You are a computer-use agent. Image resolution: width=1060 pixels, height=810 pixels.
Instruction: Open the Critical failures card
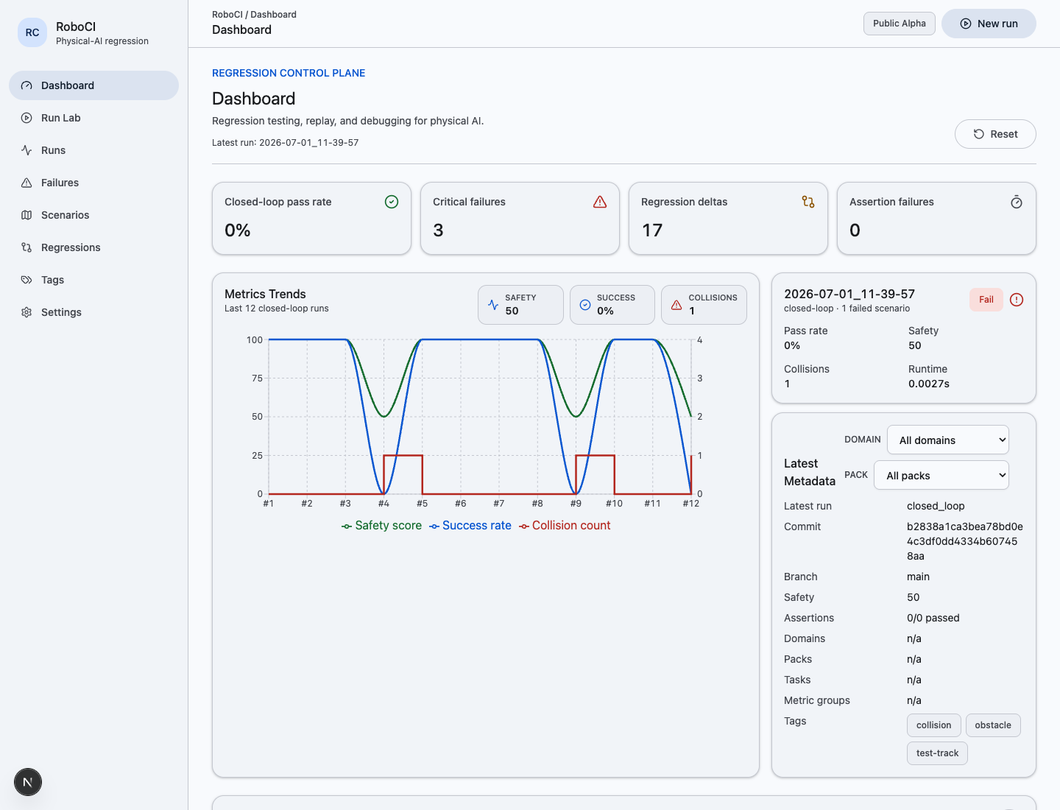[520, 219]
